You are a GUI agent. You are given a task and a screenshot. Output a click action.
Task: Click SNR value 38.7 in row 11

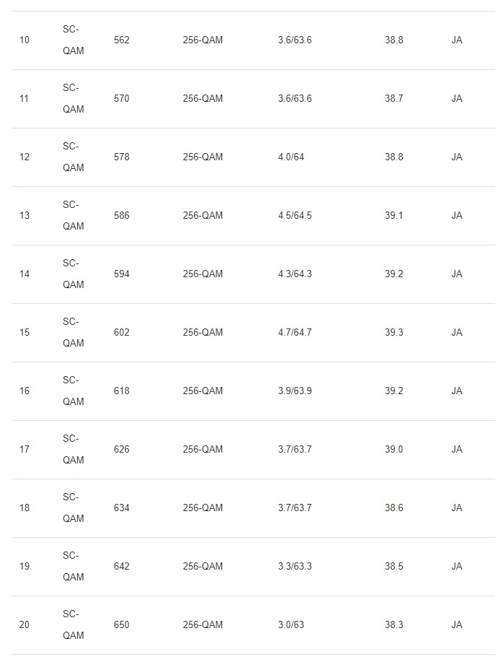click(393, 99)
